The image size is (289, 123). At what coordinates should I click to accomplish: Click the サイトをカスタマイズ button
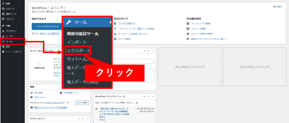coord(48,26)
